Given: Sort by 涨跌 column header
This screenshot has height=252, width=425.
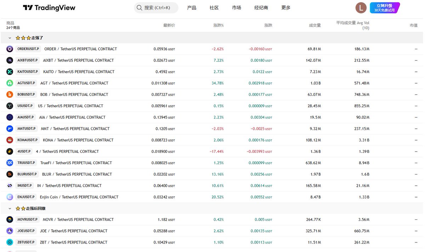Looking at the screenshot, I should [268, 25].
